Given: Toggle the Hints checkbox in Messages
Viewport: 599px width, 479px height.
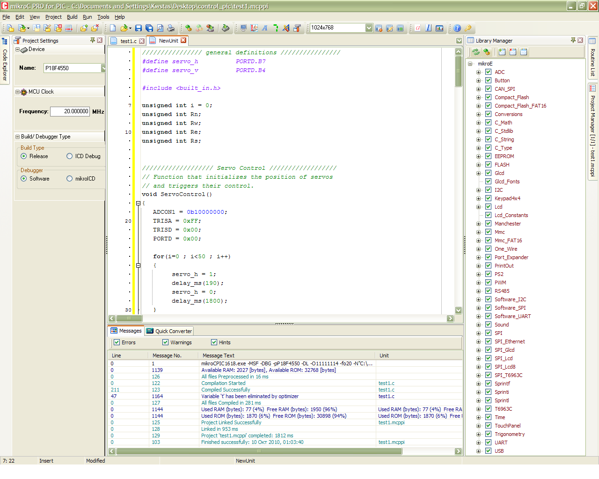Looking at the screenshot, I should coord(214,342).
